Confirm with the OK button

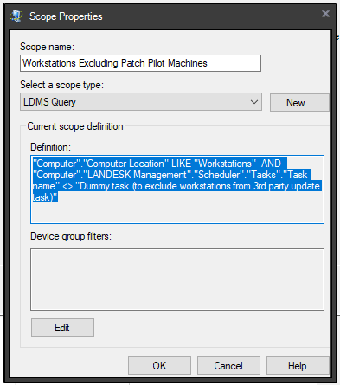(159, 365)
